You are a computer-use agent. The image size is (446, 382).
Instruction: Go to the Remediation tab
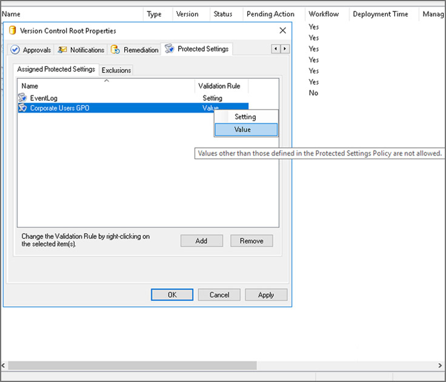pos(135,50)
